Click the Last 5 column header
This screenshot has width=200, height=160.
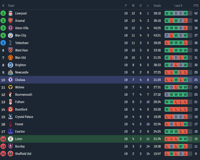(178, 6)
